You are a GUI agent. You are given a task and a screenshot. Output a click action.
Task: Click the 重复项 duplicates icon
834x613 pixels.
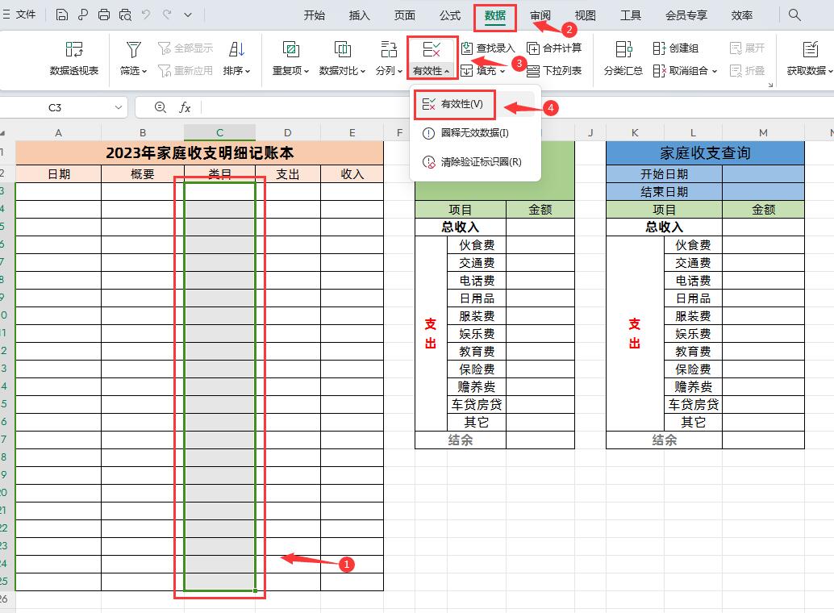[x=290, y=50]
